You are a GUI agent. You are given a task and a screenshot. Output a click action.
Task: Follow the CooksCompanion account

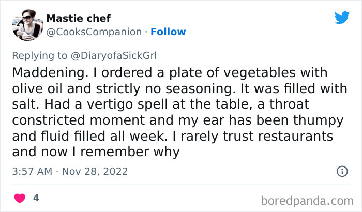point(168,32)
